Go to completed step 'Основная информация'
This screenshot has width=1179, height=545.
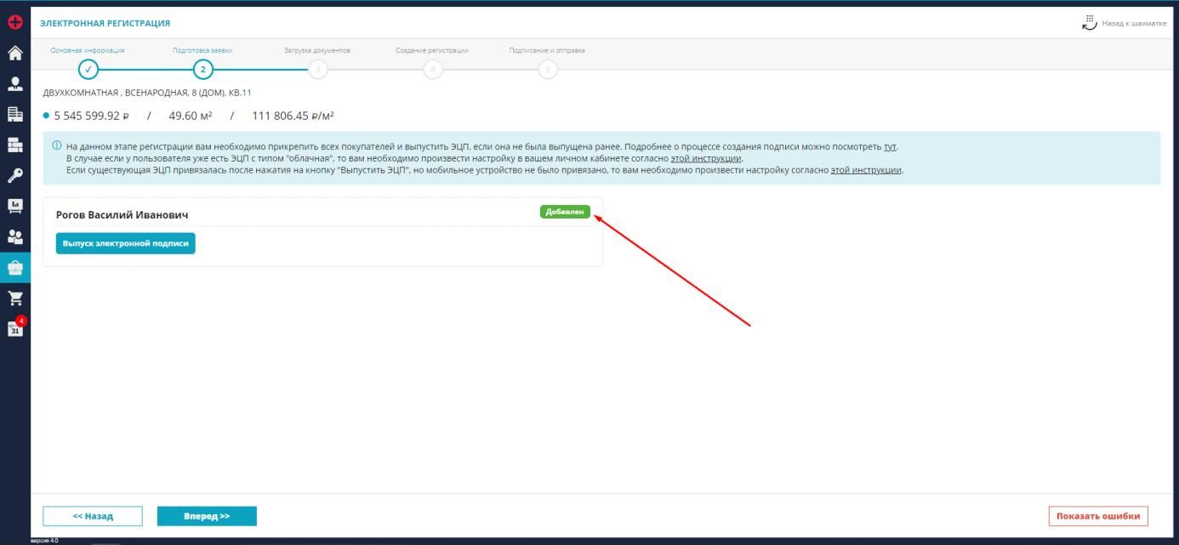point(88,70)
